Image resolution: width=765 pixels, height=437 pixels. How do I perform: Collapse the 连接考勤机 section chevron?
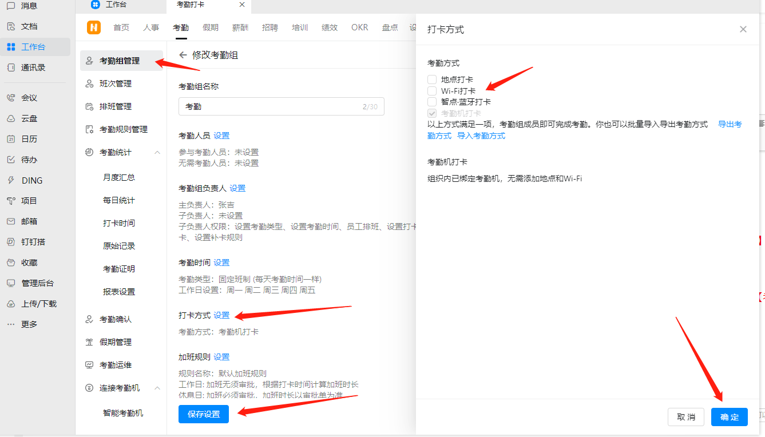(157, 388)
